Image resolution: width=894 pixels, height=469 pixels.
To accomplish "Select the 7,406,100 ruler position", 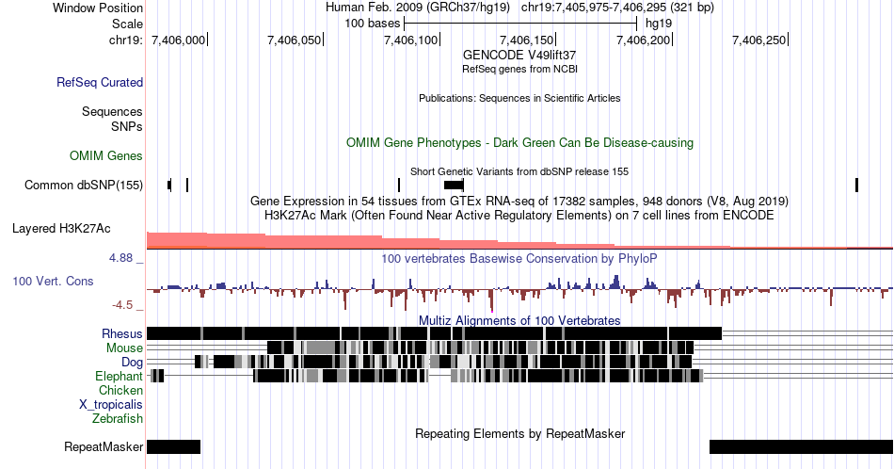I will 411,40.
